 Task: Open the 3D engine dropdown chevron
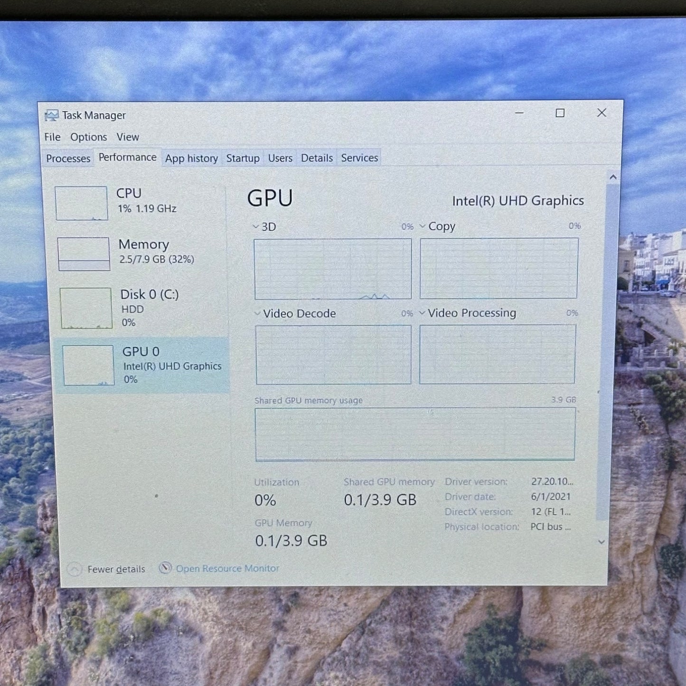tap(256, 227)
